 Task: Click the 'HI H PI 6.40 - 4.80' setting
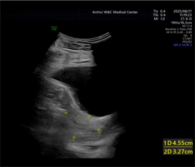[x=179, y=32]
